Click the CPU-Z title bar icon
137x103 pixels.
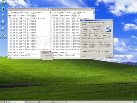[x=81, y=20]
